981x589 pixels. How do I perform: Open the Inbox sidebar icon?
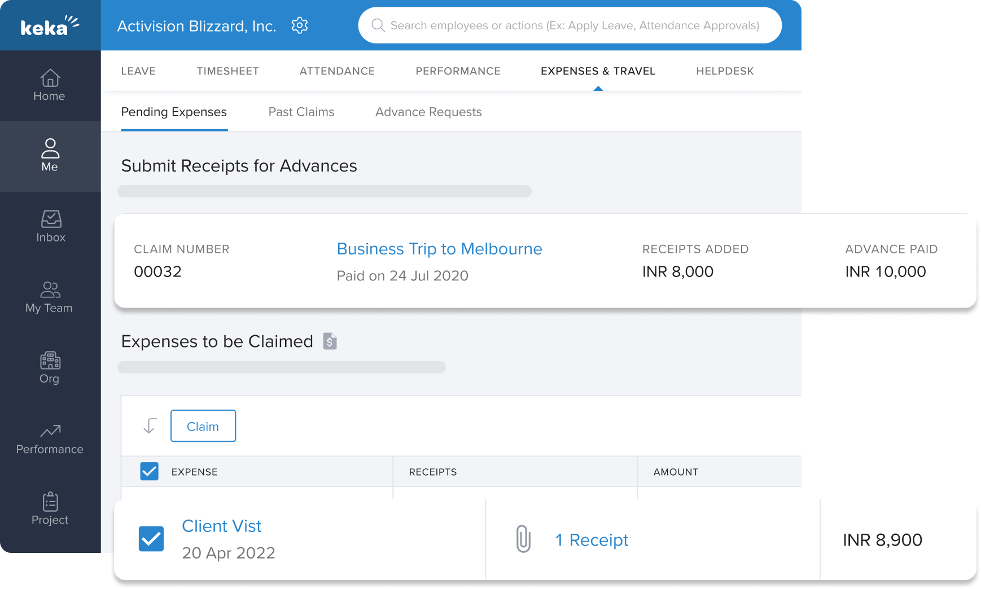tap(50, 226)
